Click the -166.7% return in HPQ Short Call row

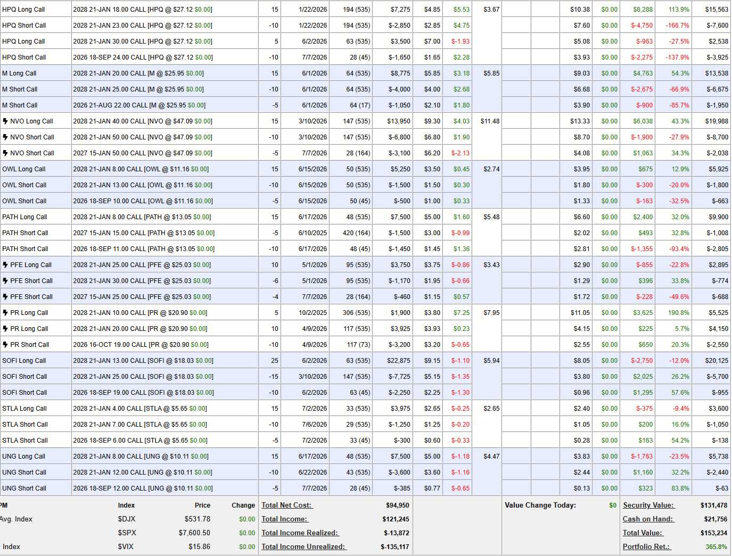677,26
